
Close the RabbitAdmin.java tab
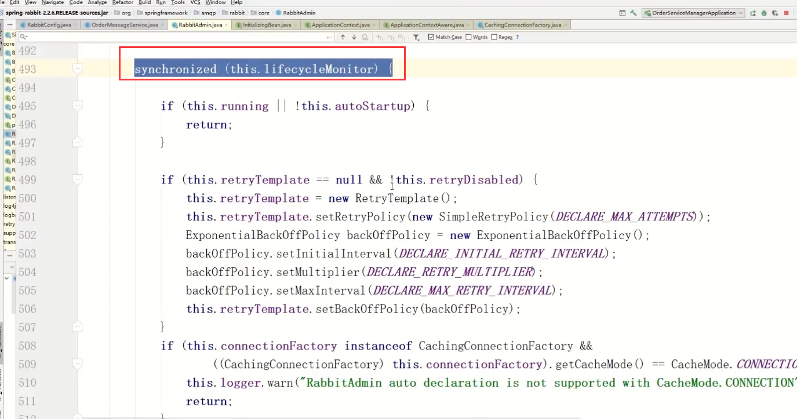[x=227, y=25]
